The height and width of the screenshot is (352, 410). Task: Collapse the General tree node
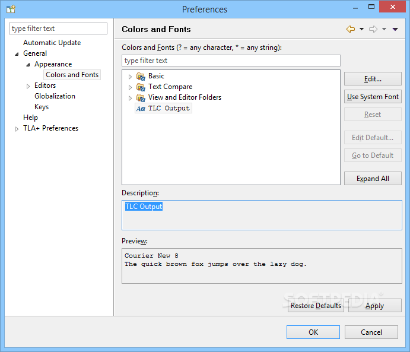click(x=17, y=54)
